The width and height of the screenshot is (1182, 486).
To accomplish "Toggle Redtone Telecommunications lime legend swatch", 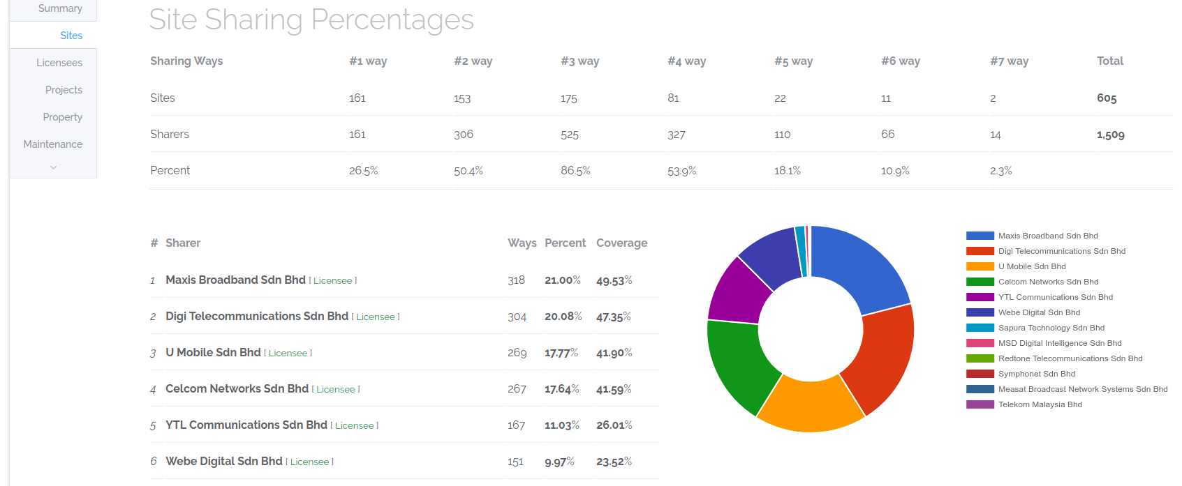I will click(980, 358).
